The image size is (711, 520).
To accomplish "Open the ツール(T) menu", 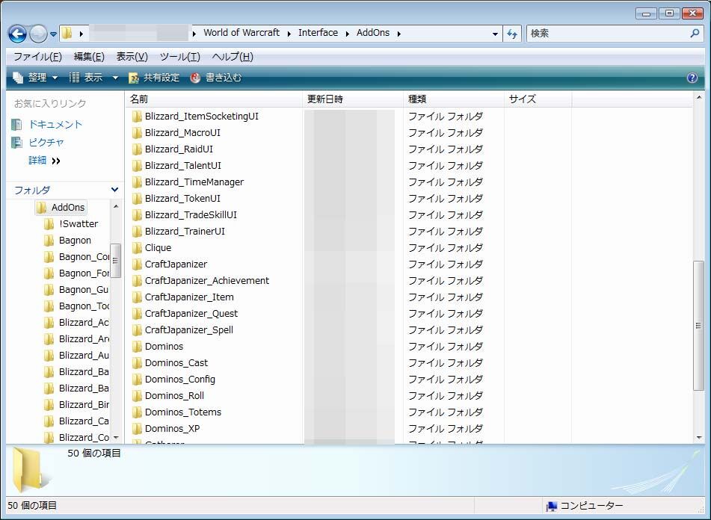I will coord(180,57).
